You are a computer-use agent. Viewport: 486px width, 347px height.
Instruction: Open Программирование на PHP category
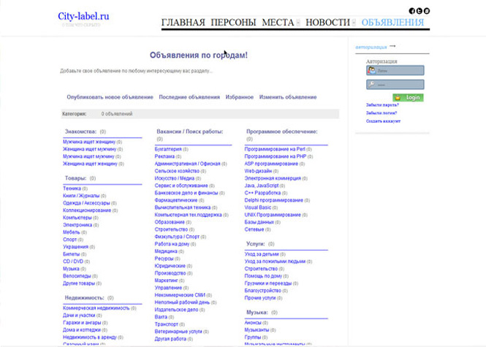click(x=275, y=156)
